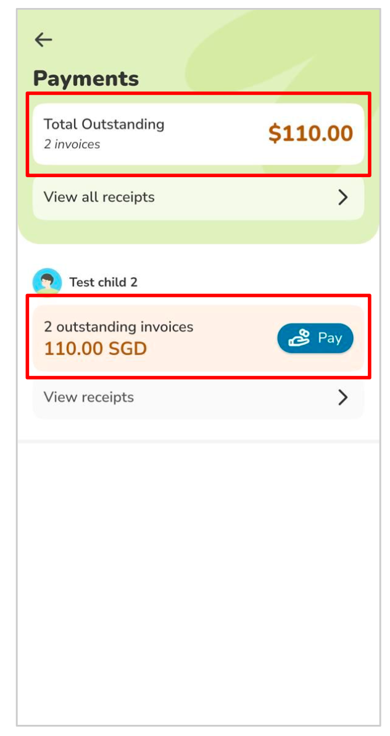The width and height of the screenshot is (390, 736).
Task: Open View all receipts link
Action: (x=99, y=198)
